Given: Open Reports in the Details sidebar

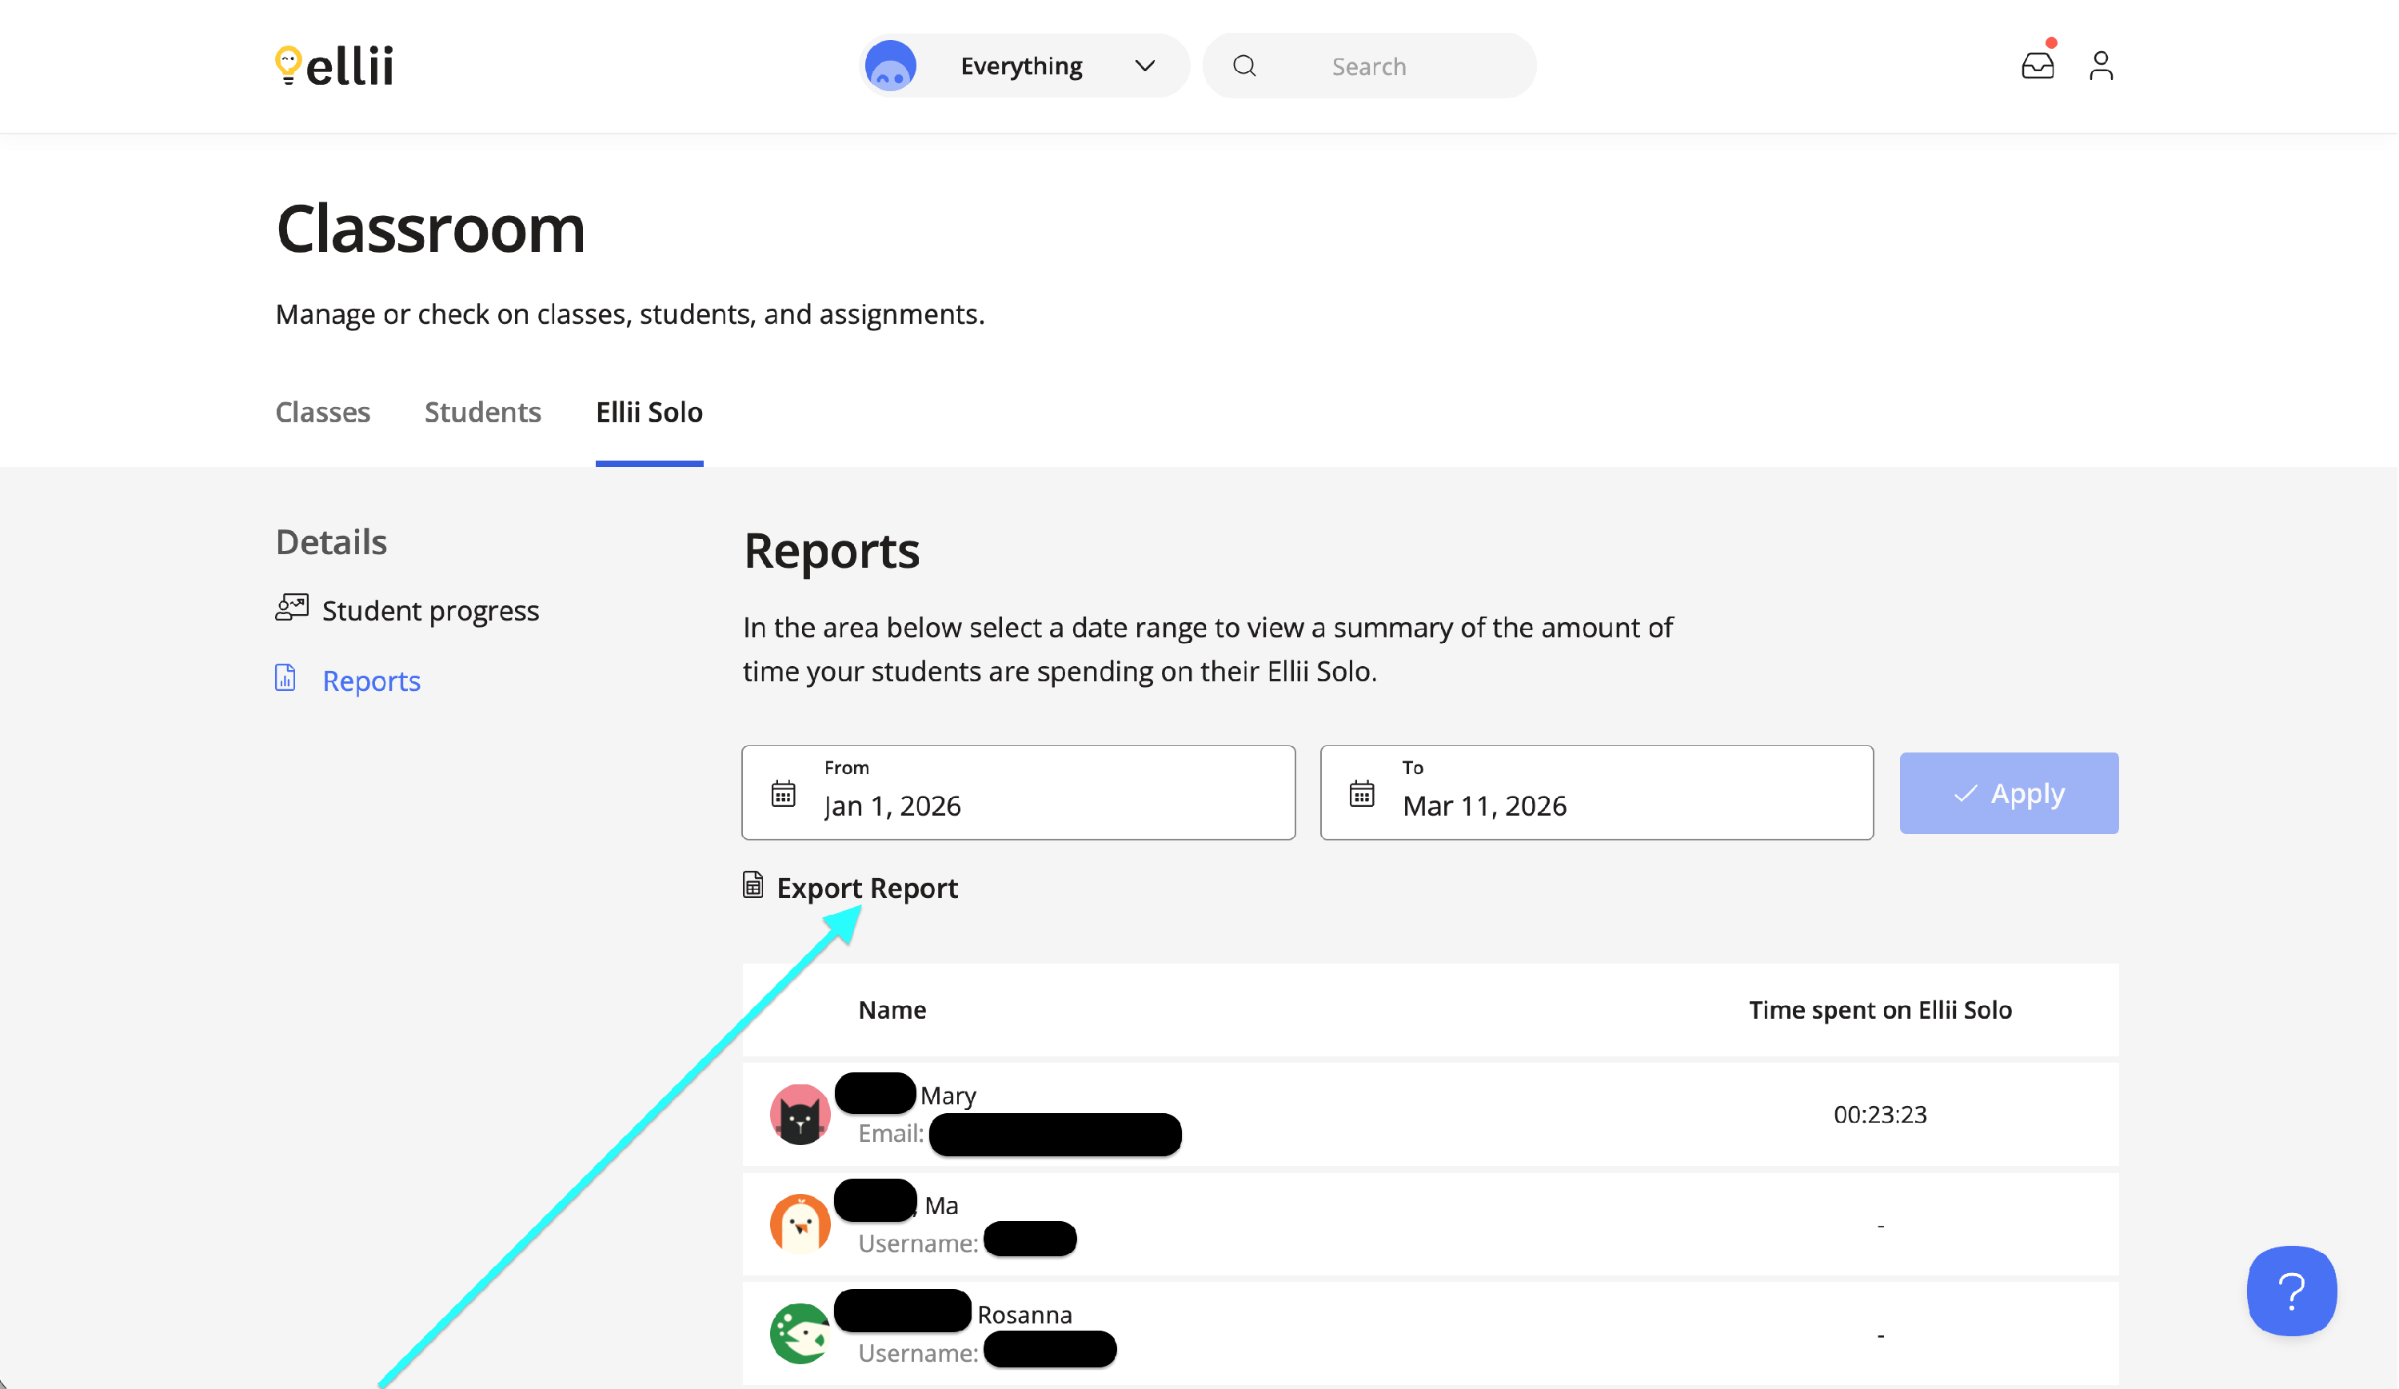Looking at the screenshot, I should [371, 681].
